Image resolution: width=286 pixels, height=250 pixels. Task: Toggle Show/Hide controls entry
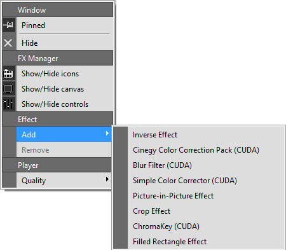(64, 104)
